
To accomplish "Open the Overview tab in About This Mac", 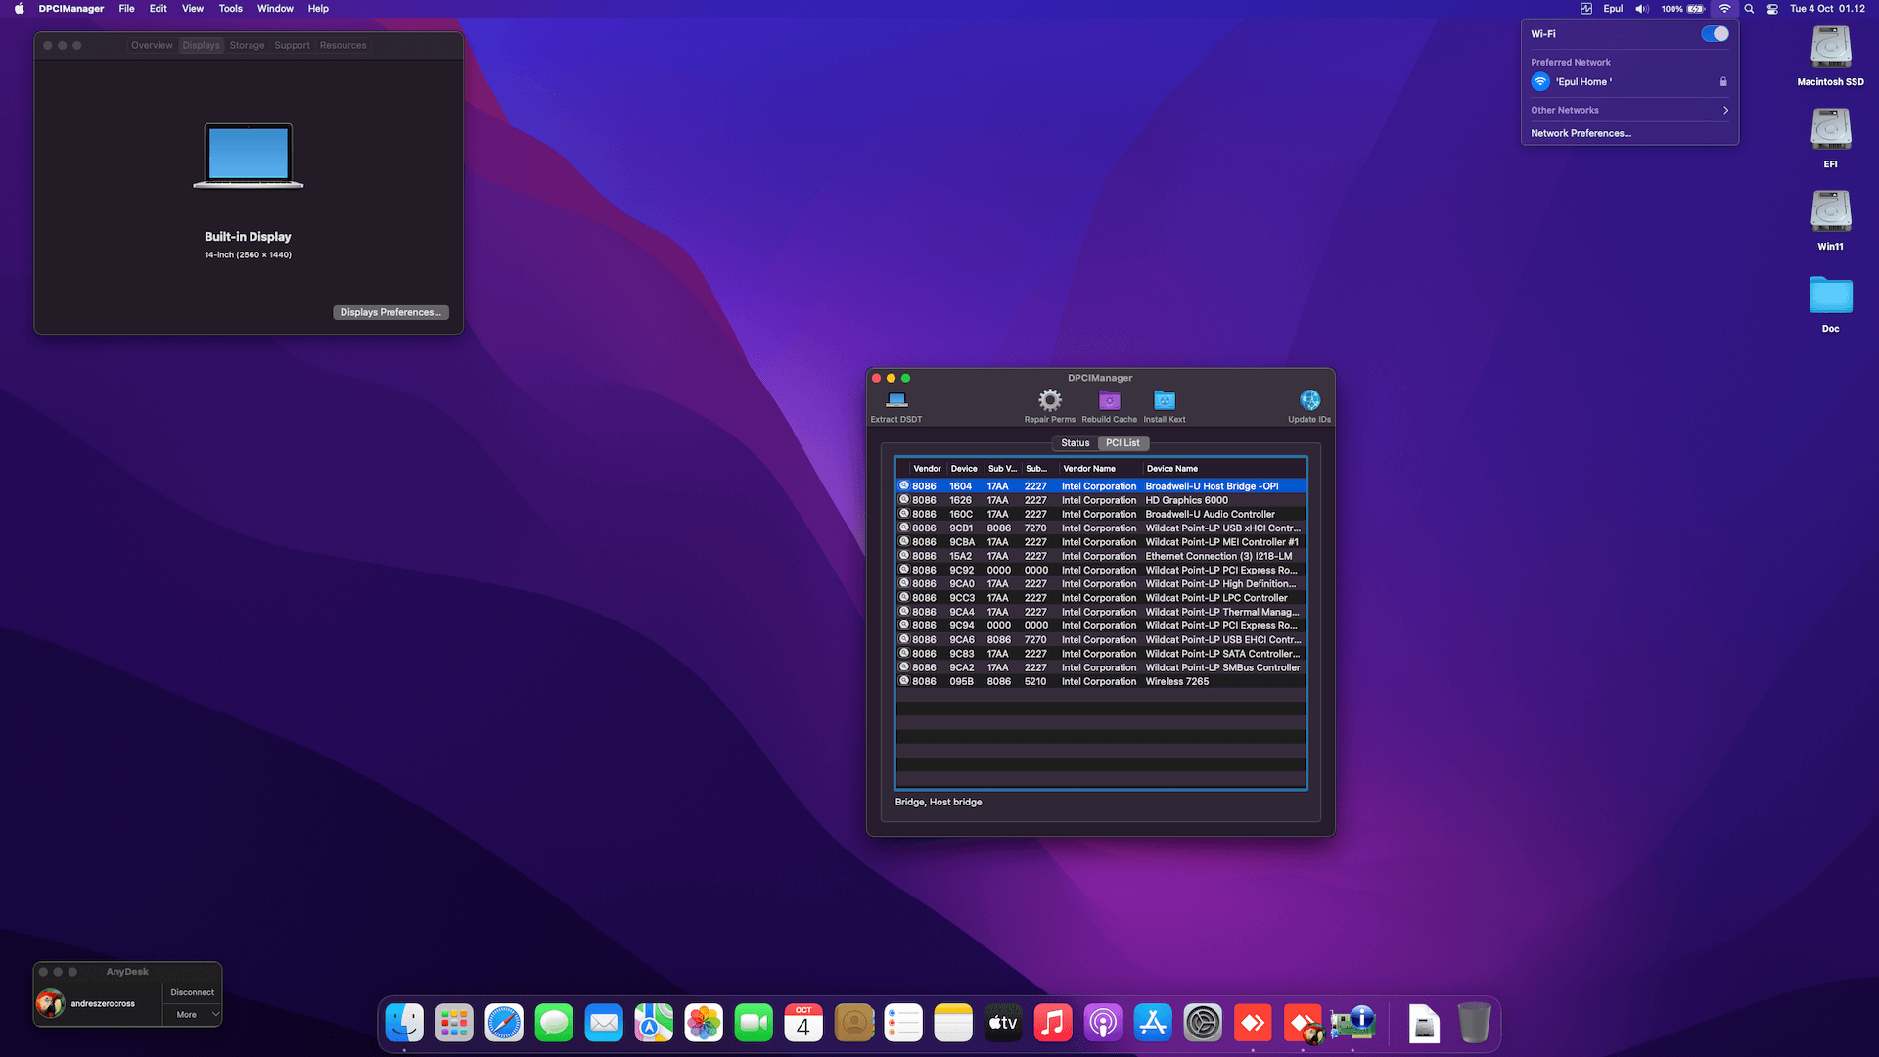I will (152, 45).
